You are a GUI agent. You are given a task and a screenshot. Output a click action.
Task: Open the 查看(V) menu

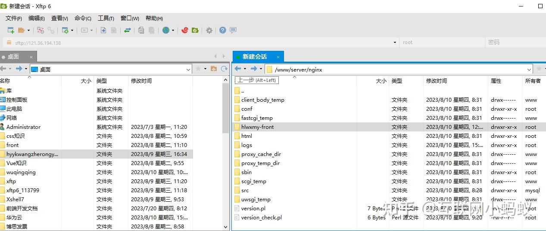coord(59,18)
